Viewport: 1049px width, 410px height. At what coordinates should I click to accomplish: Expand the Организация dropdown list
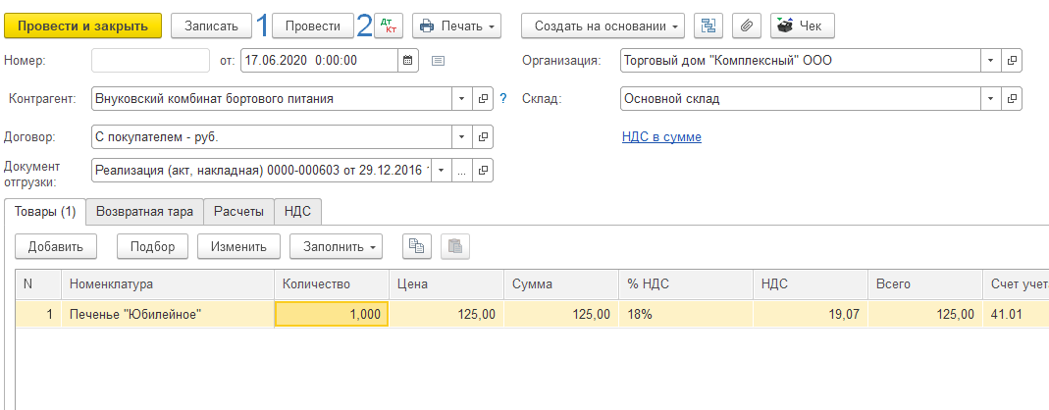pyautogui.click(x=991, y=60)
